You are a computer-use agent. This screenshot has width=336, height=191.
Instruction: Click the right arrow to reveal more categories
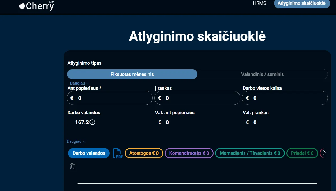click(324, 152)
